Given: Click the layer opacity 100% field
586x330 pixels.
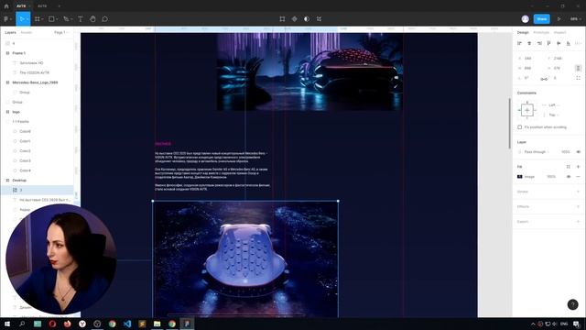Looking at the screenshot, I should pyautogui.click(x=566, y=152).
